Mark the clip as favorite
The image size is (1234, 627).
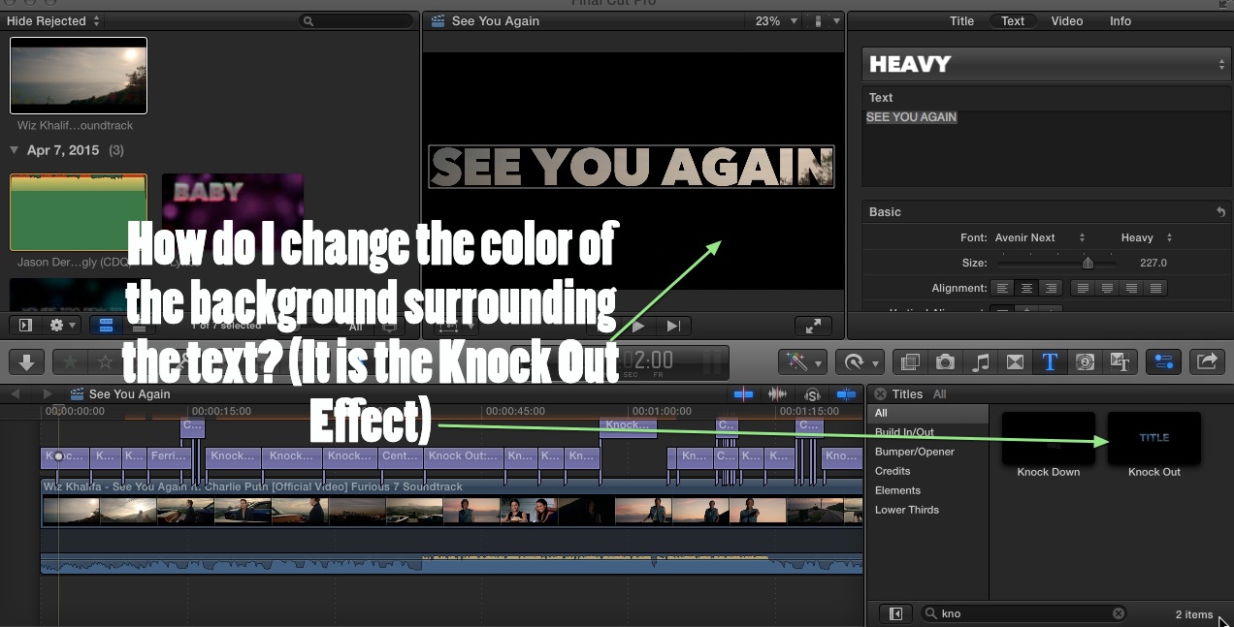(70, 361)
